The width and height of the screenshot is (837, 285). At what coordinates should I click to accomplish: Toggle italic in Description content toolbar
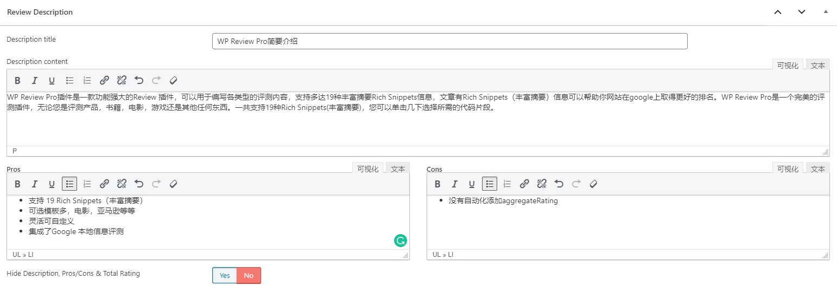35,81
